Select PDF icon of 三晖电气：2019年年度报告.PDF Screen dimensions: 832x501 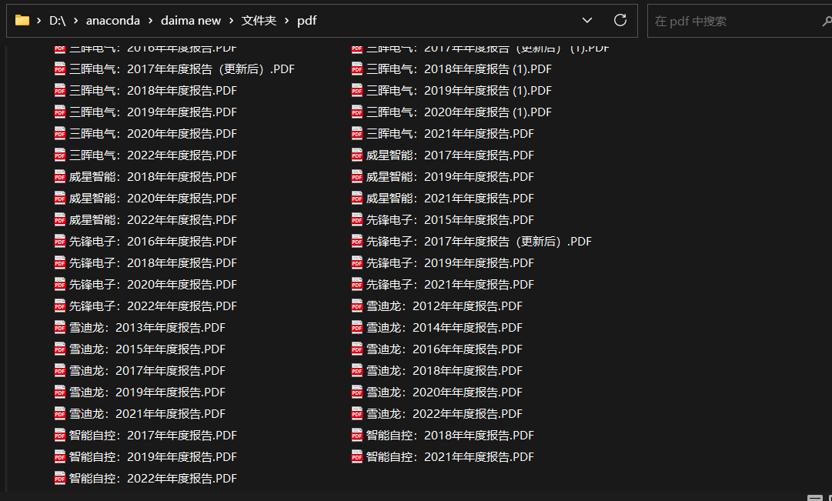pyautogui.click(x=60, y=112)
